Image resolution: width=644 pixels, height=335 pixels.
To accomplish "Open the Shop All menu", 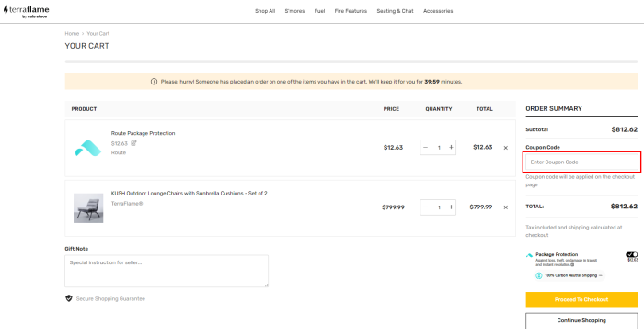I will (265, 11).
